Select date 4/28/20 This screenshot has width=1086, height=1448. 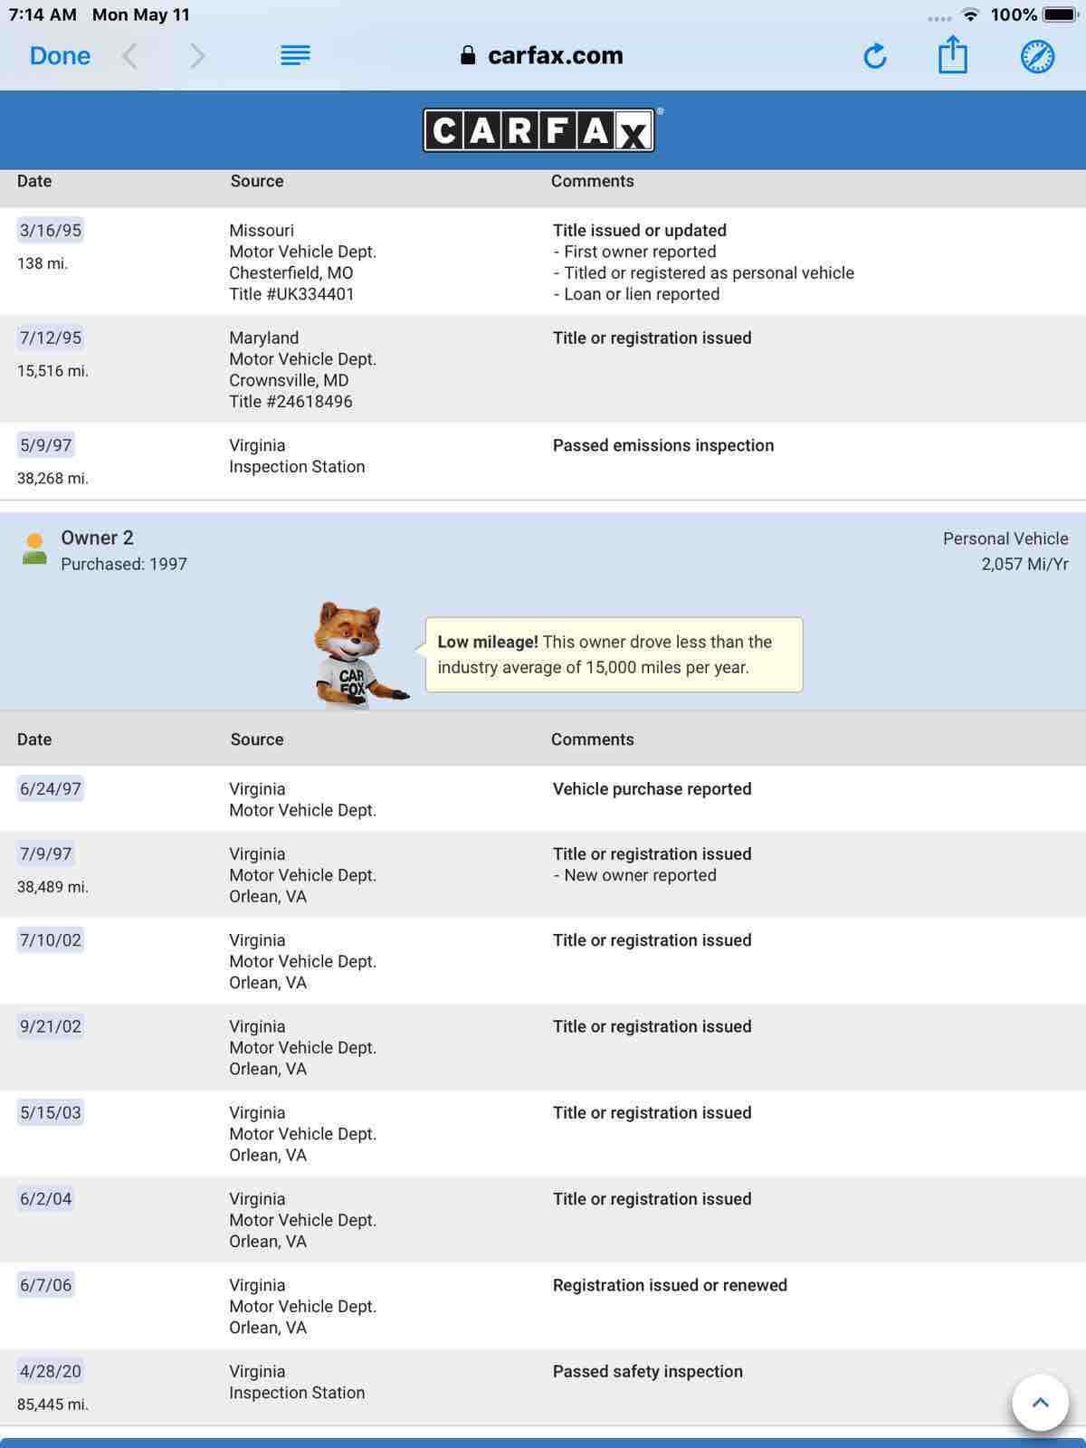tap(51, 1371)
